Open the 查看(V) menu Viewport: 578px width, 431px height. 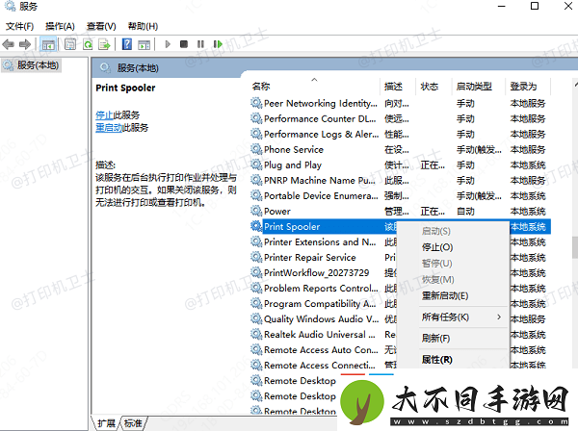click(x=101, y=26)
